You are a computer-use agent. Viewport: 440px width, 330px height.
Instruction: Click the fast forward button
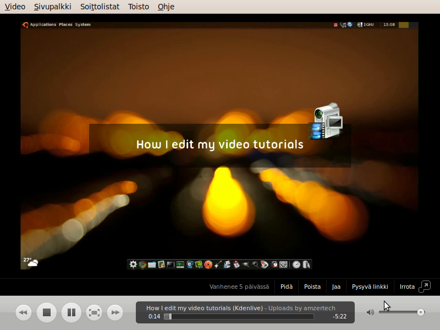114,312
